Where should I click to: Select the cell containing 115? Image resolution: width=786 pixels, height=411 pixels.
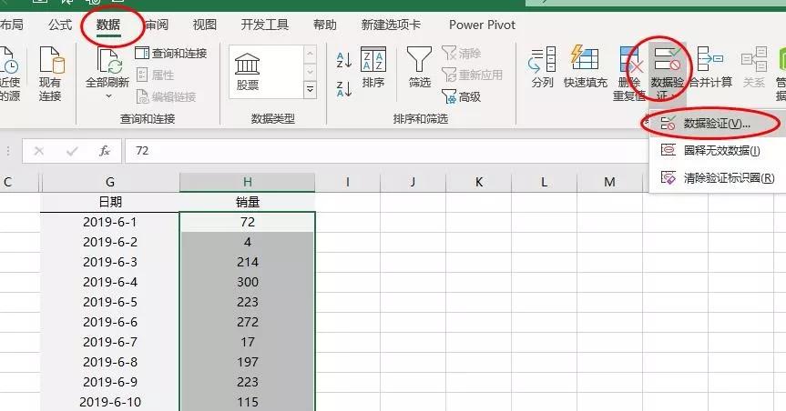click(248, 402)
